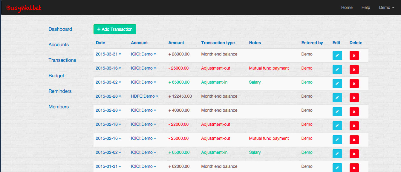Delete the 2015-02-18 adjustment-out transaction
This screenshot has width=401, height=172.
click(x=354, y=126)
